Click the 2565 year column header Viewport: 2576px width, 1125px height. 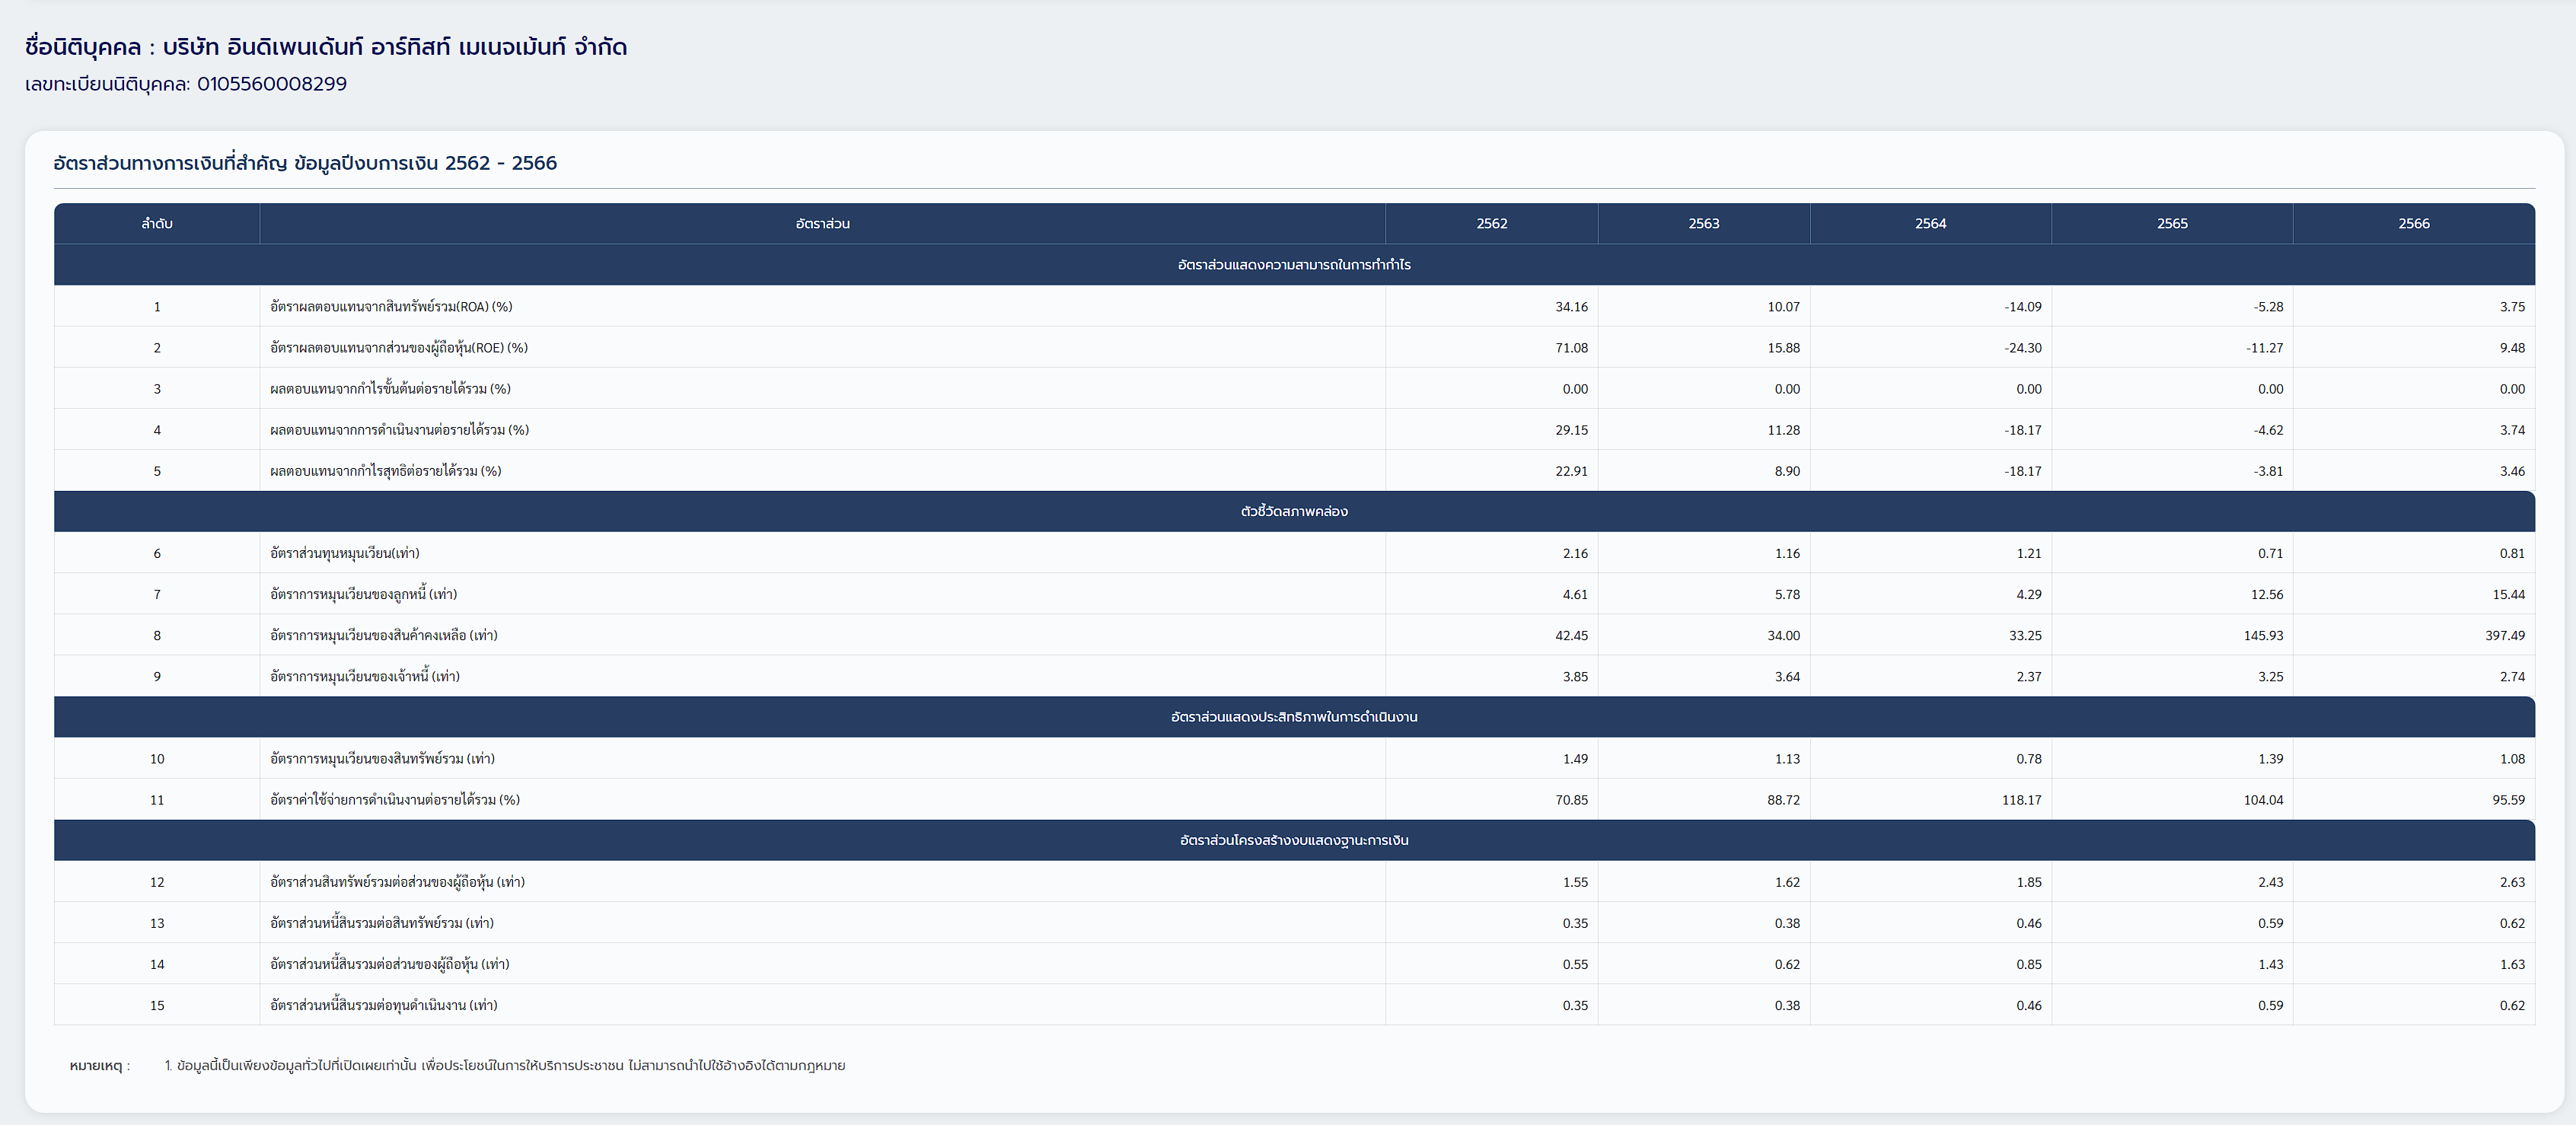pyautogui.click(x=2172, y=224)
